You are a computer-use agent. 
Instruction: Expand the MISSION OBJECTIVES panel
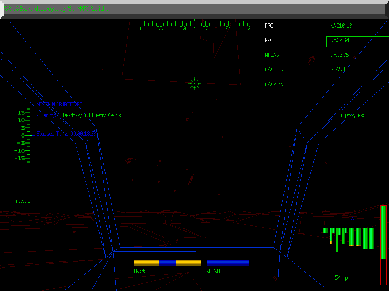59,105
